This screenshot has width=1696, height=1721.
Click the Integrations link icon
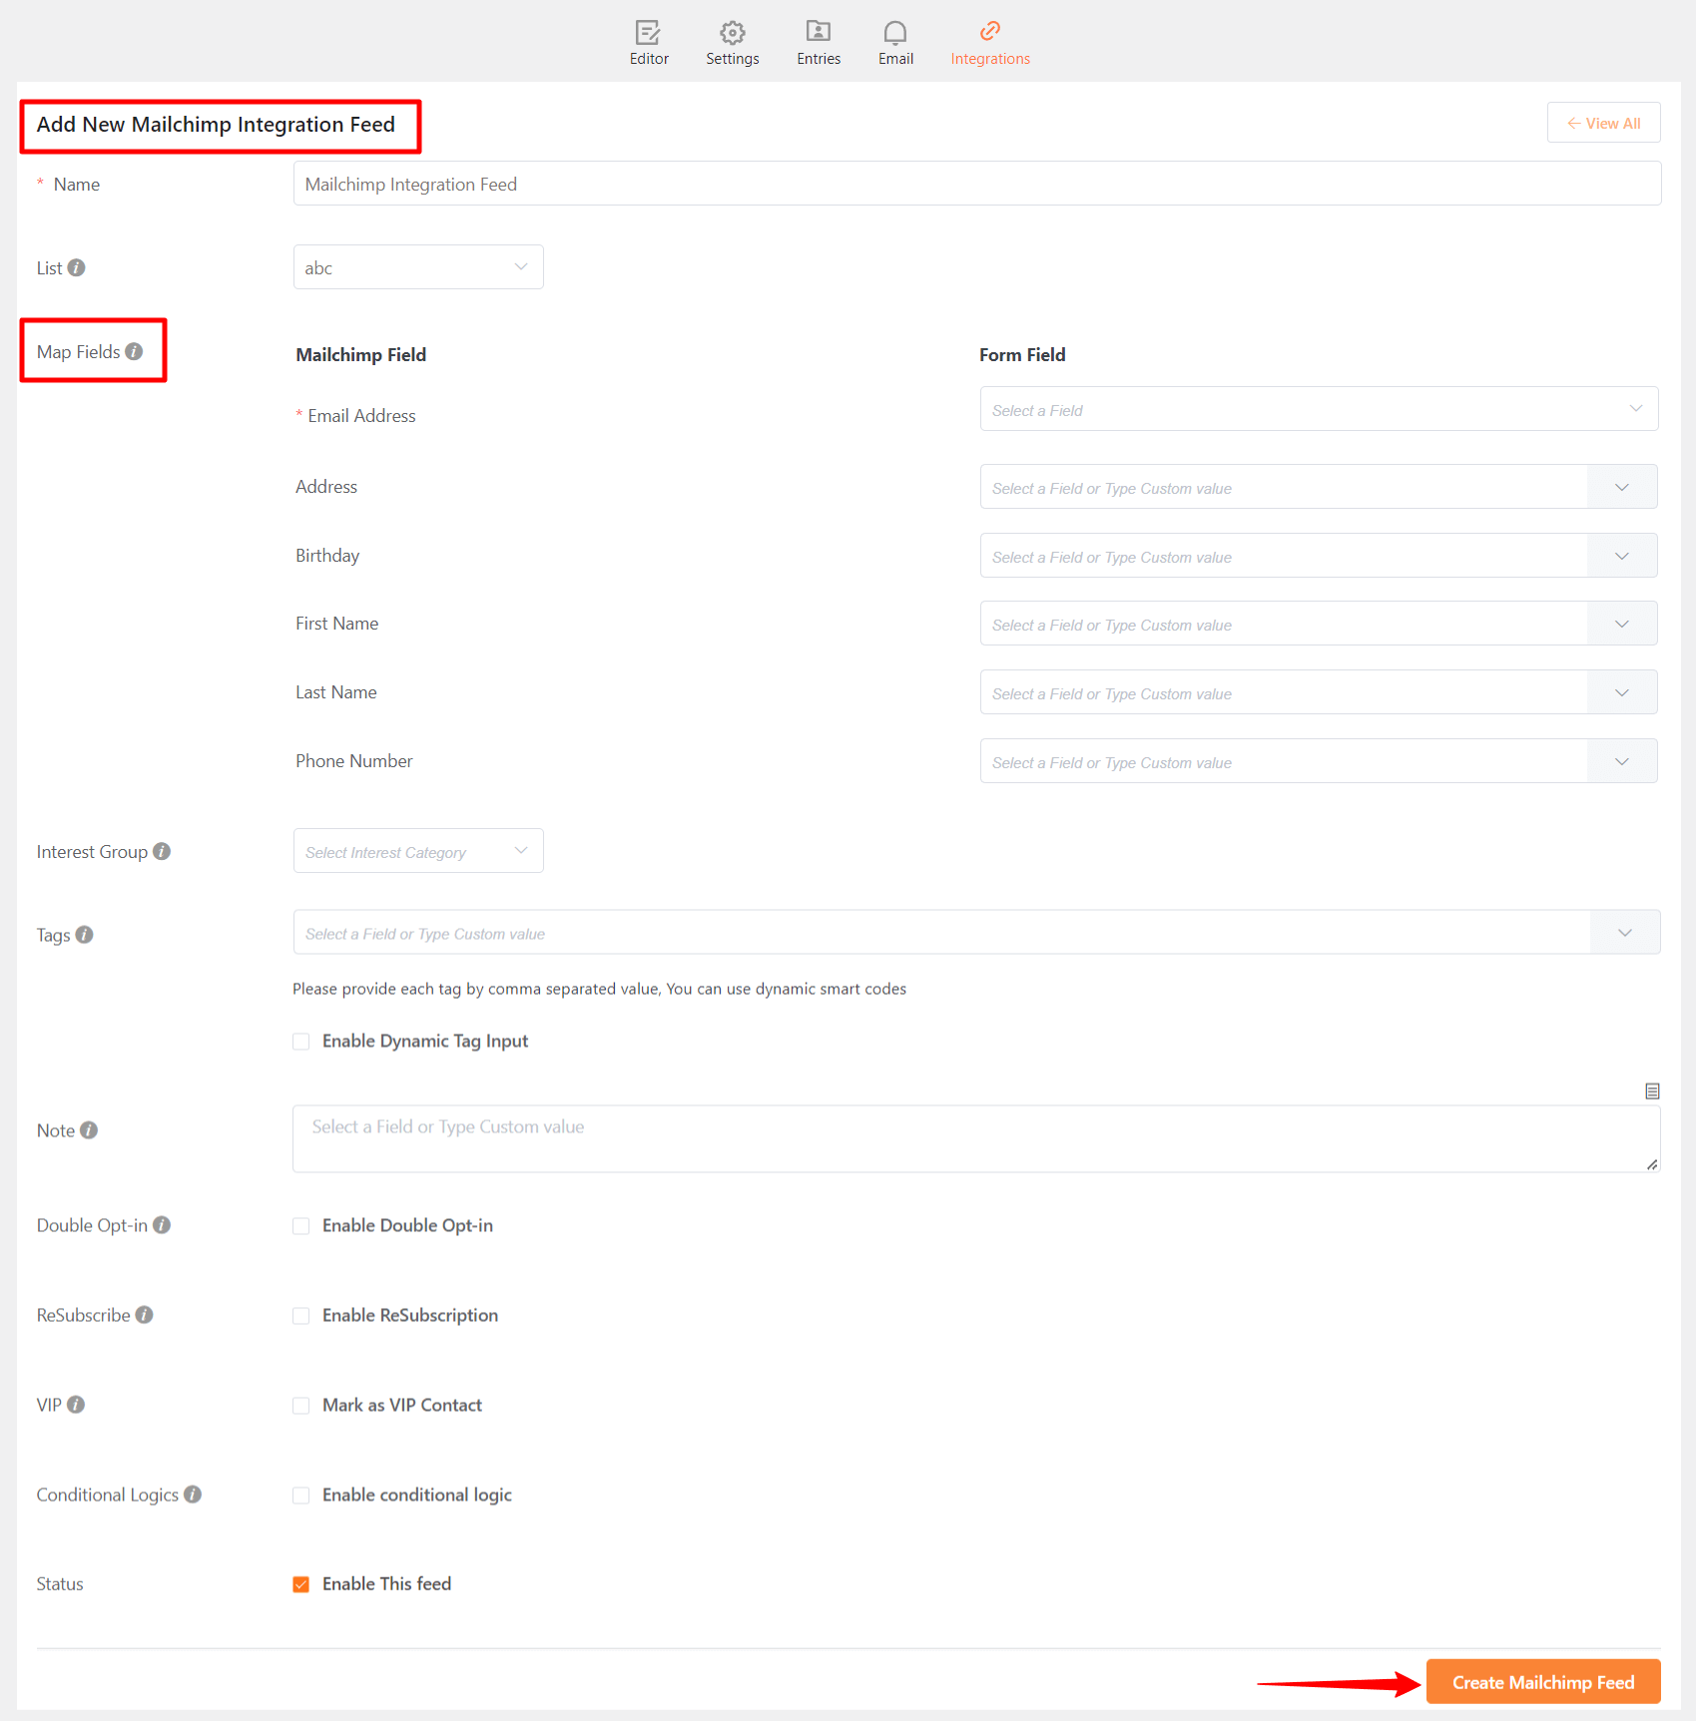(990, 31)
